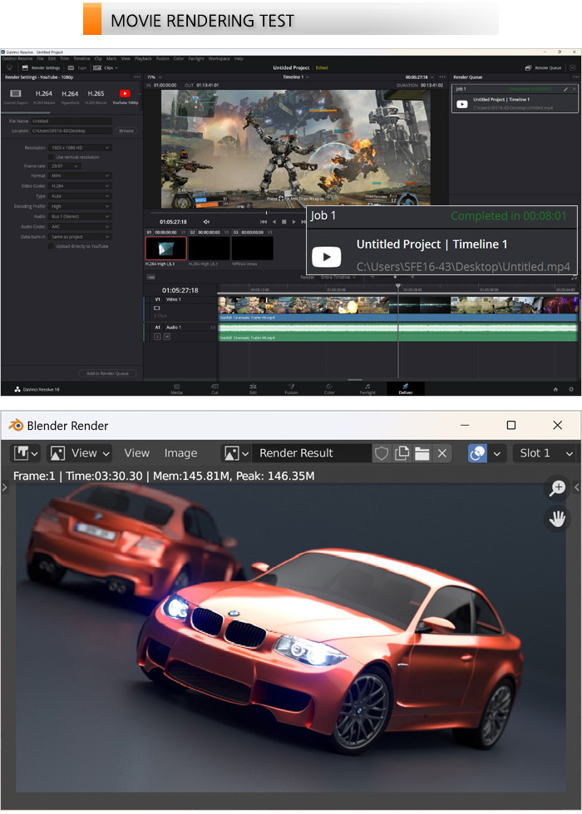
Task: Click the timeline playhead marker
Action: 398,286
